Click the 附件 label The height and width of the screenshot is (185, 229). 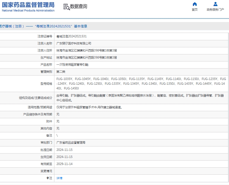click(49, 121)
